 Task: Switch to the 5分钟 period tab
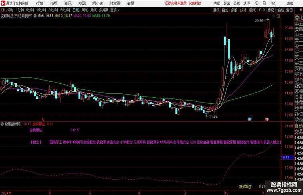click(30, 10)
